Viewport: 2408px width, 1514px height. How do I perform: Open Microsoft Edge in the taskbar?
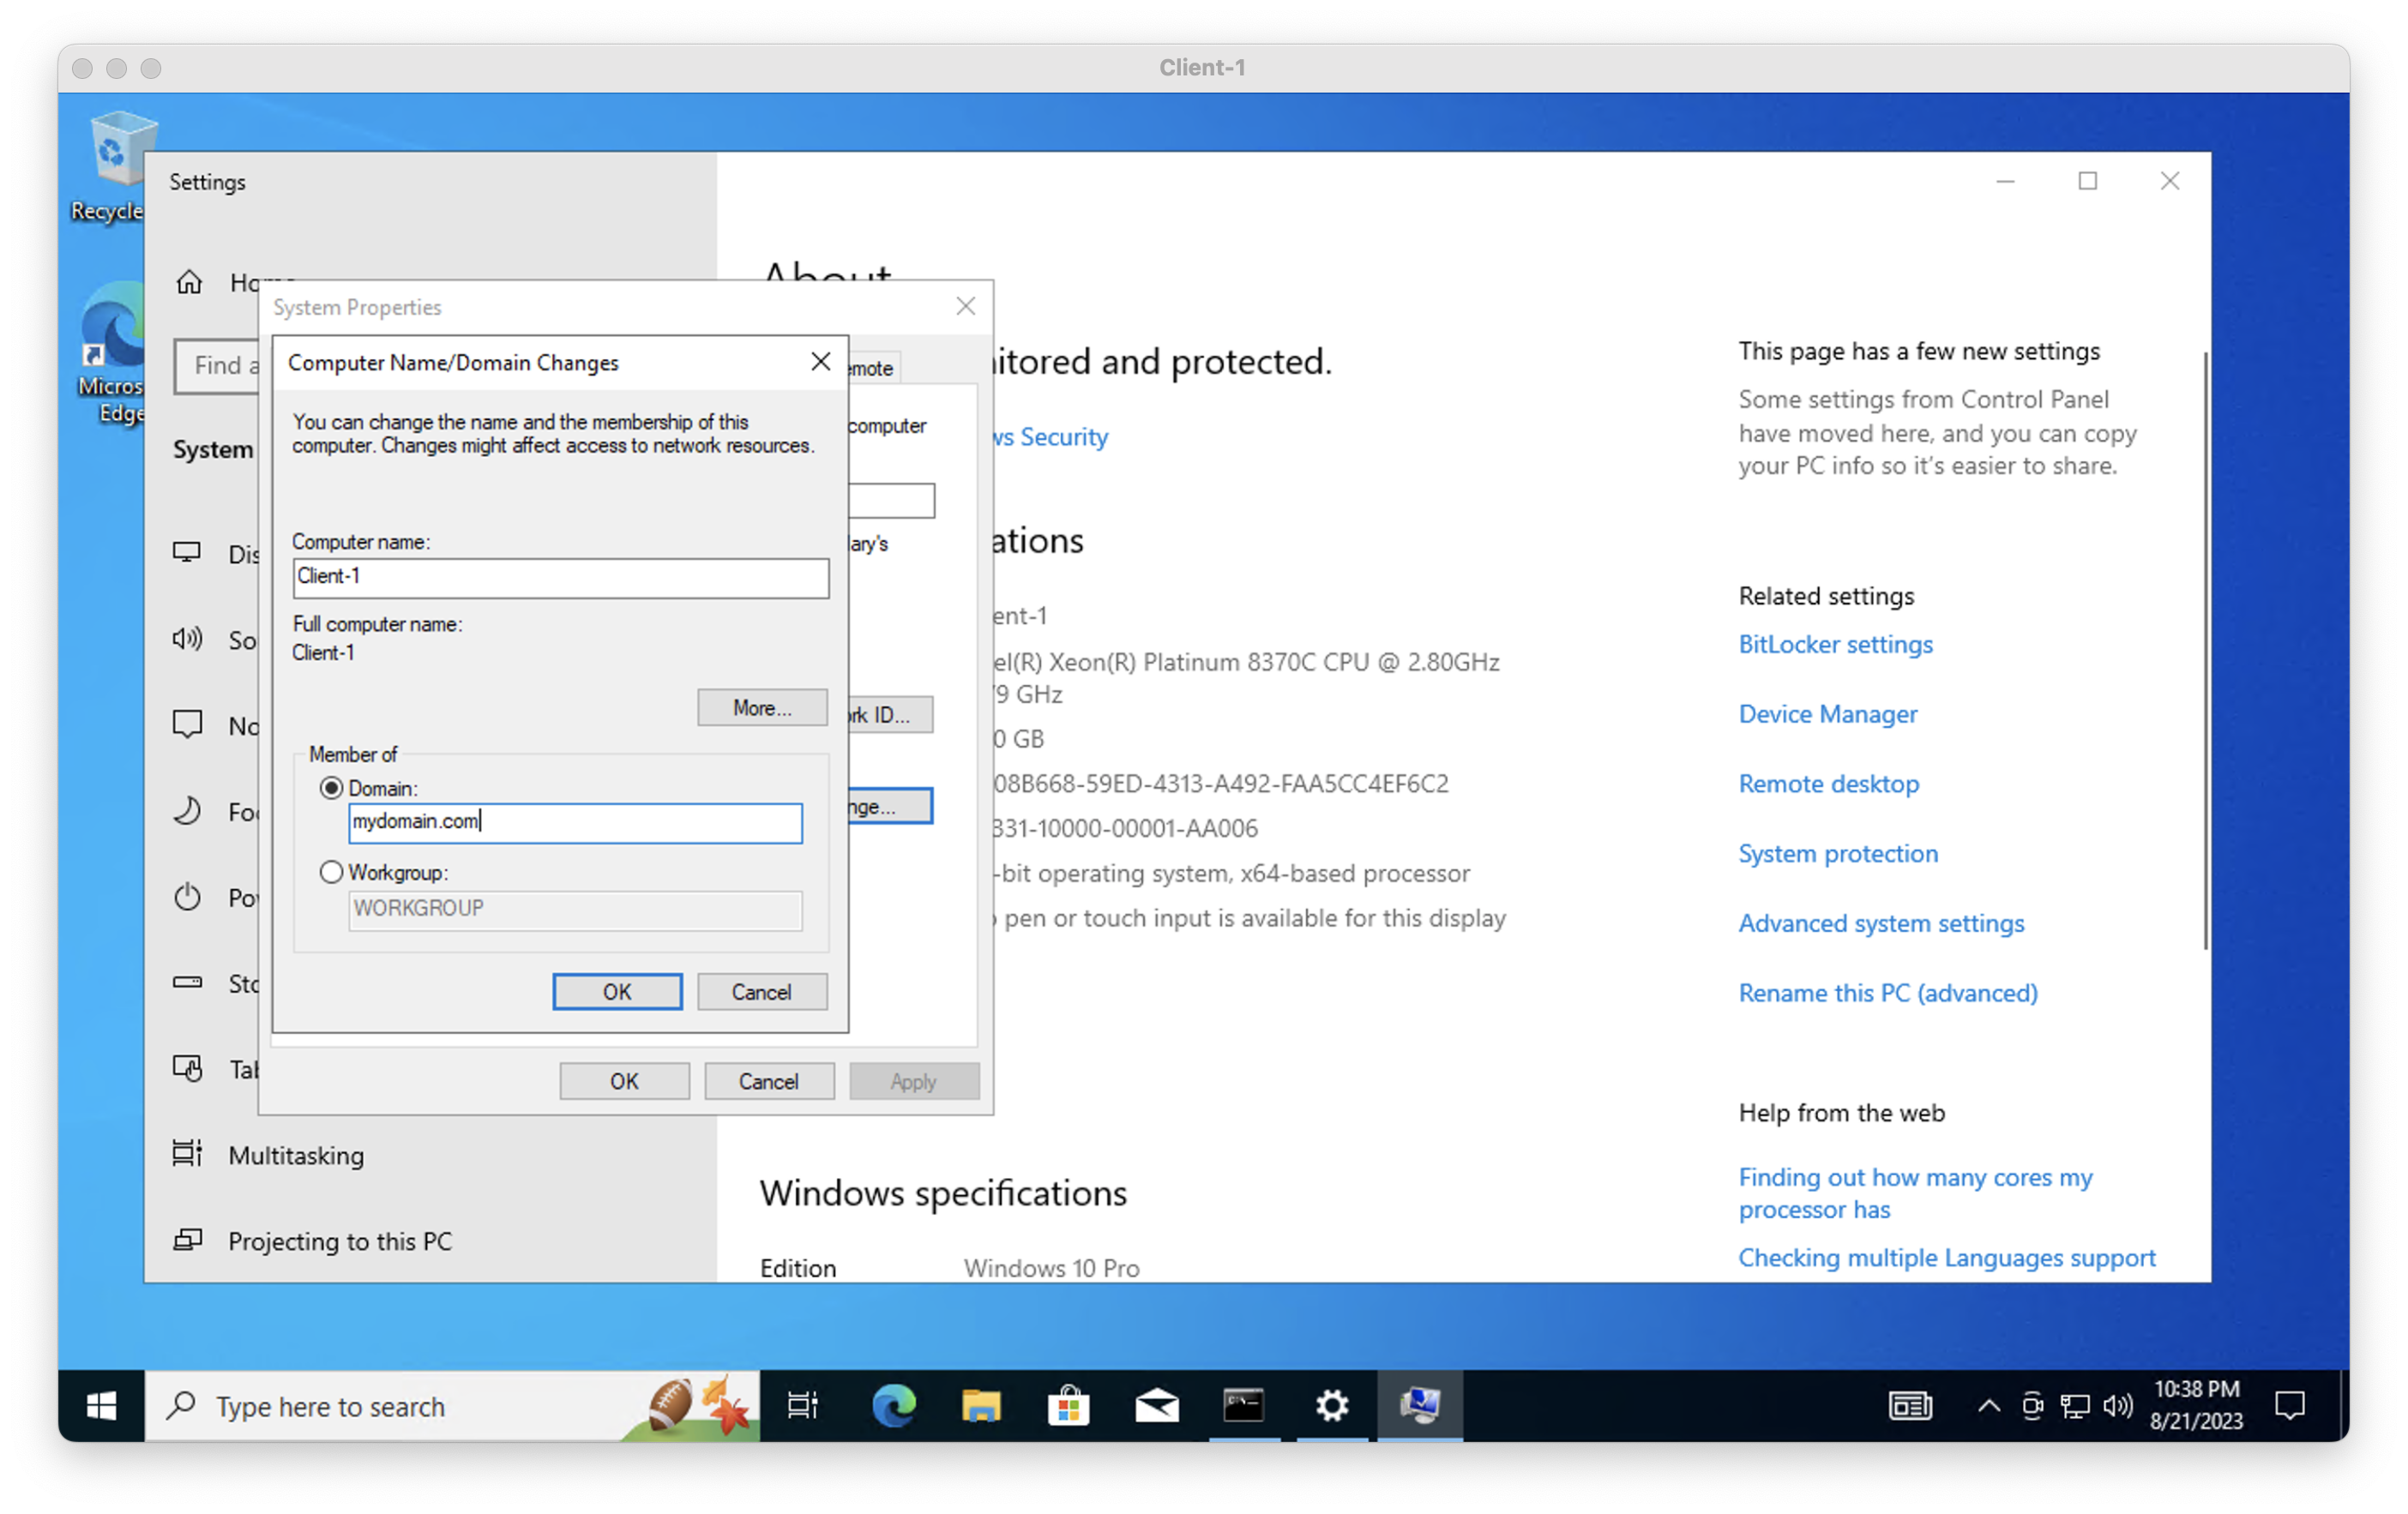893,1405
